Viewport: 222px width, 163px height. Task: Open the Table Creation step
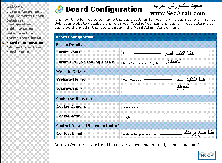pyautogui.click(x=20, y=29)
